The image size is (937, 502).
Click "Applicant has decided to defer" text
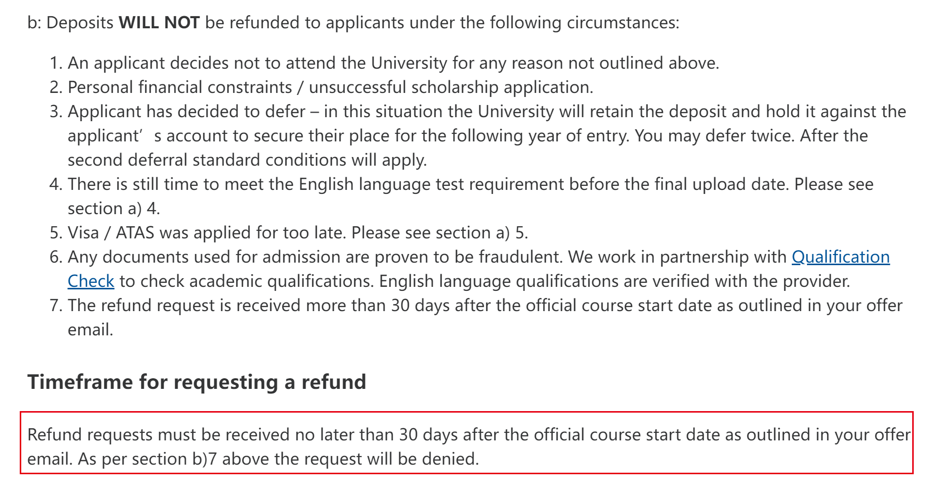pyautogui.click(x=186, y=112)
